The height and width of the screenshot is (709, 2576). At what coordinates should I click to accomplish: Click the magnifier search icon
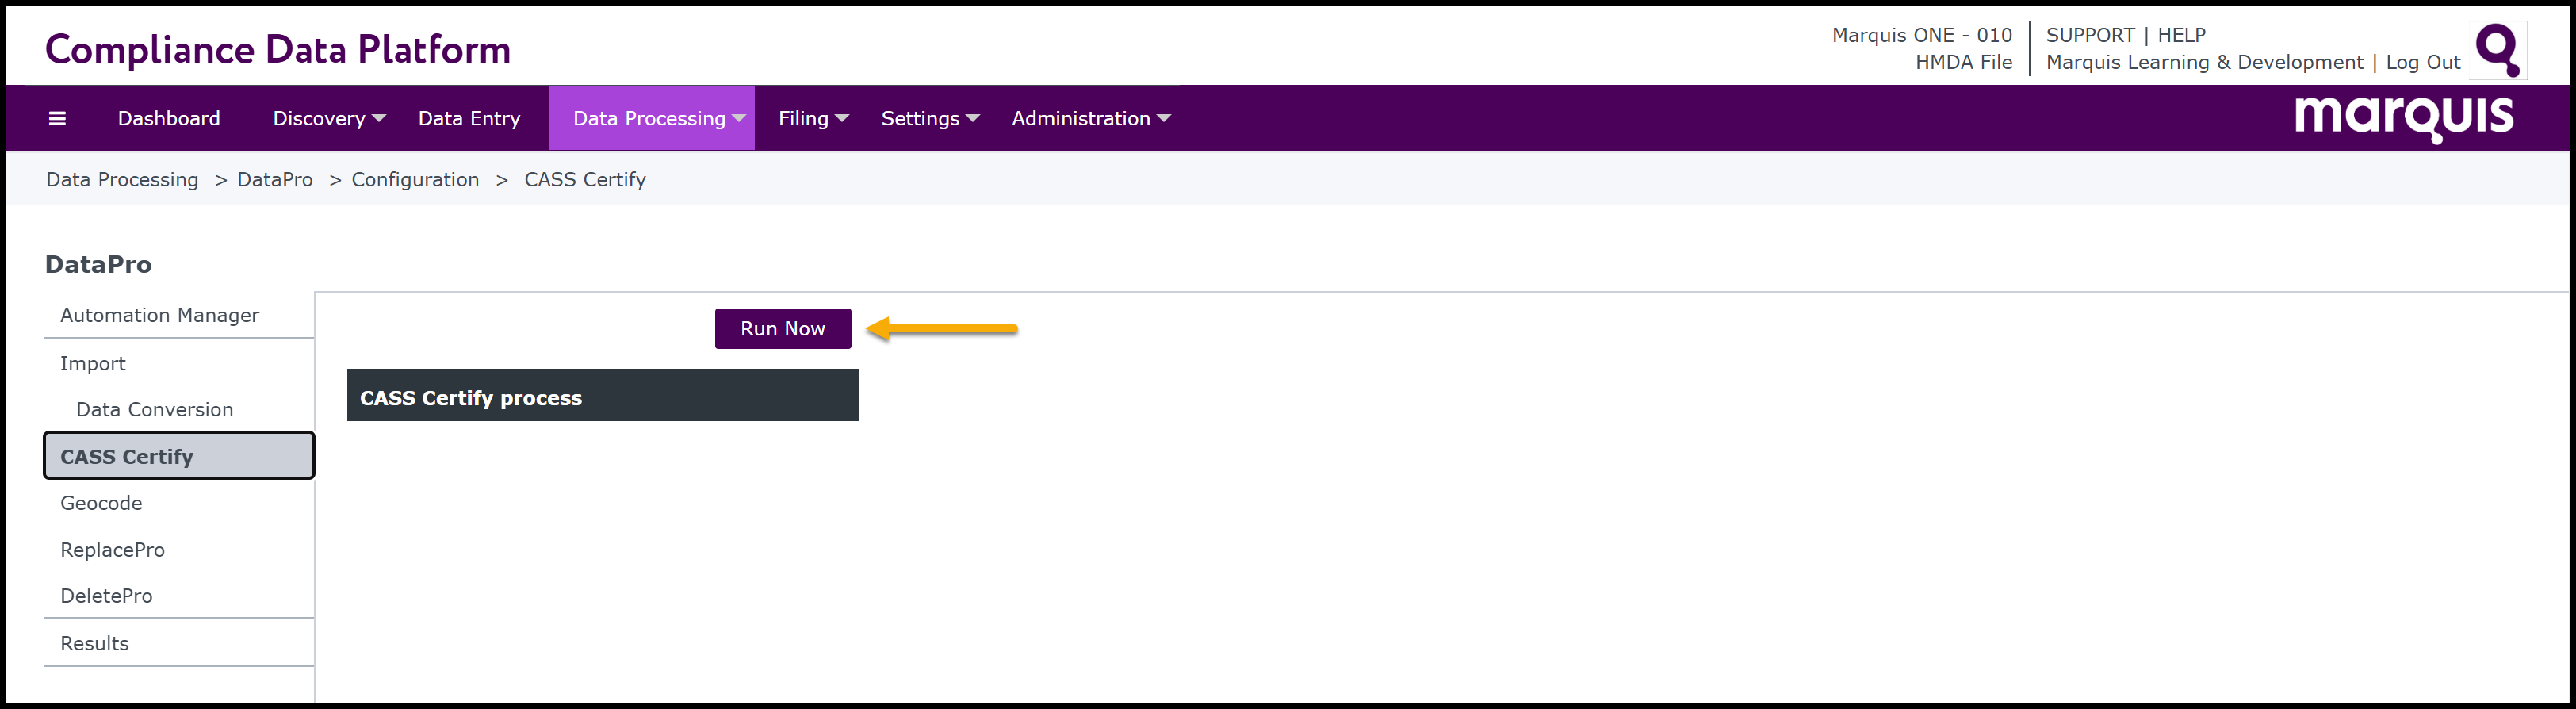(x=2496, y=49)
